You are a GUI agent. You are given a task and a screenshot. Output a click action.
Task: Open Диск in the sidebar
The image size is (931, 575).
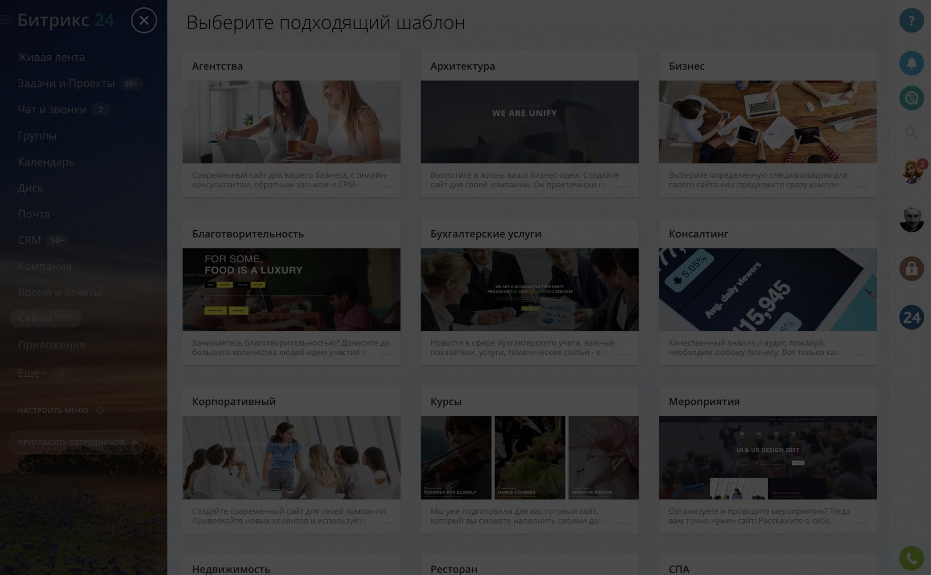pyautogui.click(x=30, y=188)
